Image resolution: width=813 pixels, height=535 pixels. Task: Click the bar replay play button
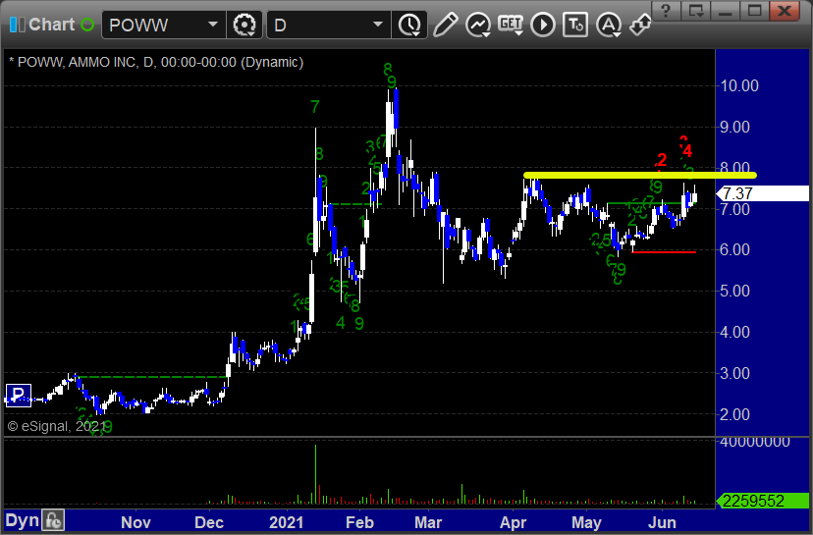pos(543,25)
